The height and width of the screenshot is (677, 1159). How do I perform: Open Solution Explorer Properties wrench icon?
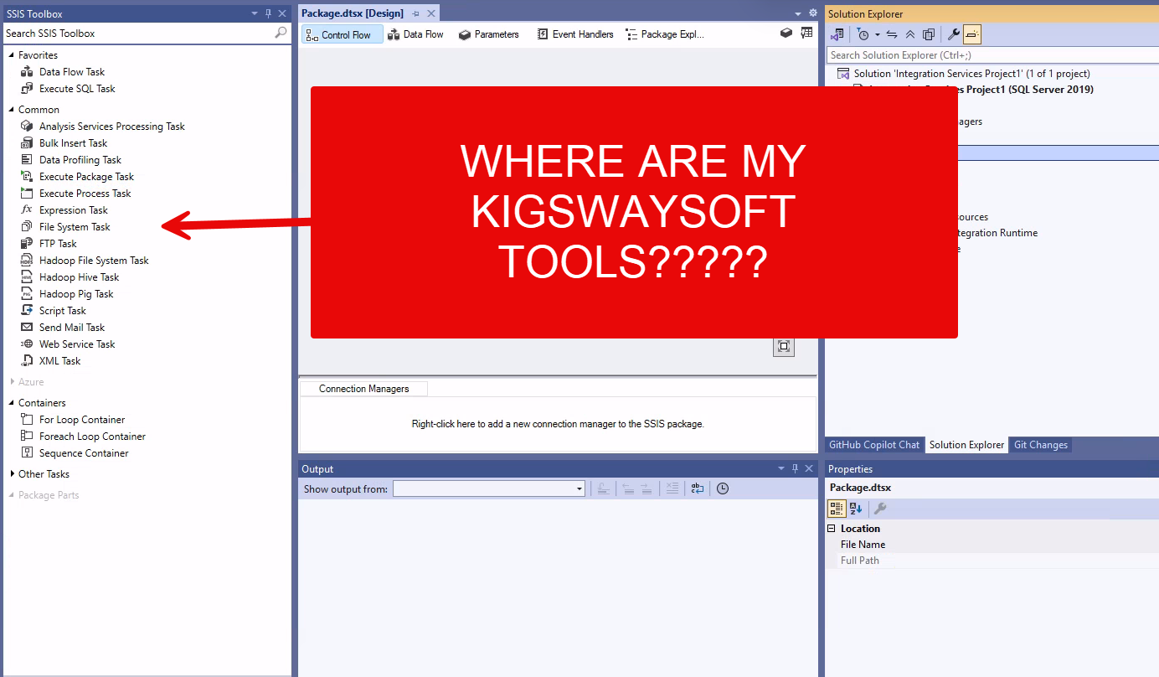(953, 34)
